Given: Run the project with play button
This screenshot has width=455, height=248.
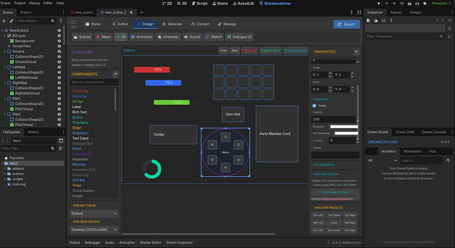Looking at the screenshot, I should pyautogui.click(x=379, y=3).
